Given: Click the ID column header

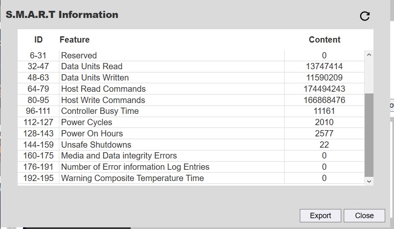Looking at the screenshot, I should (x=39, y=40).
